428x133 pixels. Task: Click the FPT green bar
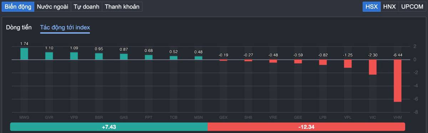click(149, 57)
